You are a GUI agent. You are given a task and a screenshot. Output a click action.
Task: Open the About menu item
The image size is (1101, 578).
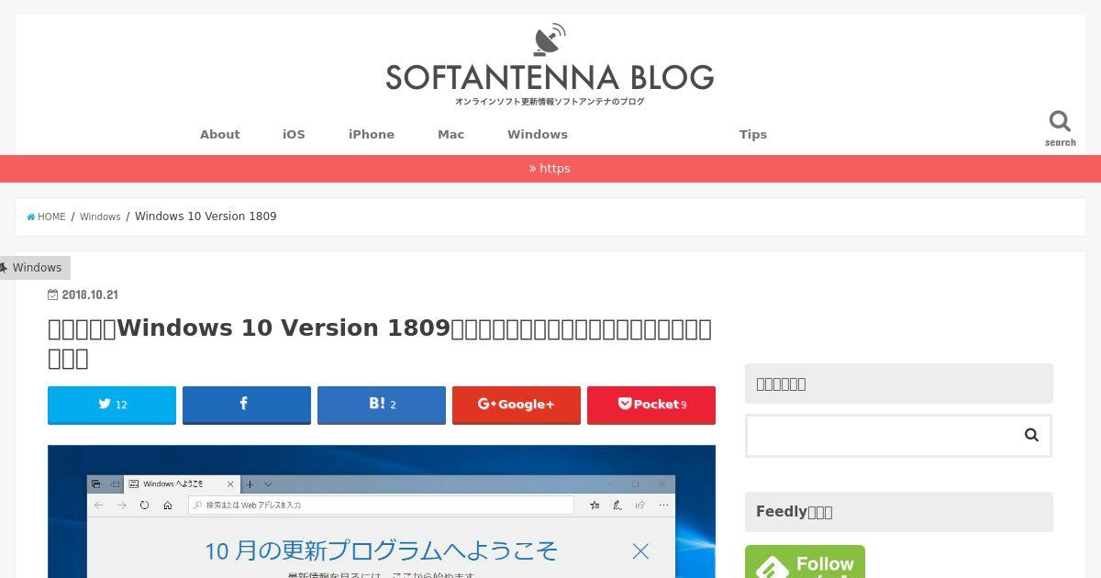[220, 134]
